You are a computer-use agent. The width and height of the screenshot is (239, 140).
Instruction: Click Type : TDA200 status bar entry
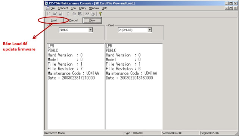(x=133, y=133)
